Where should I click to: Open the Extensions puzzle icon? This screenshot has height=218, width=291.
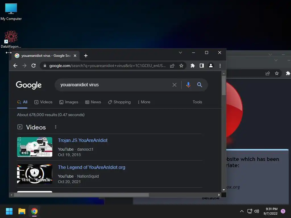tap(193, 66)
